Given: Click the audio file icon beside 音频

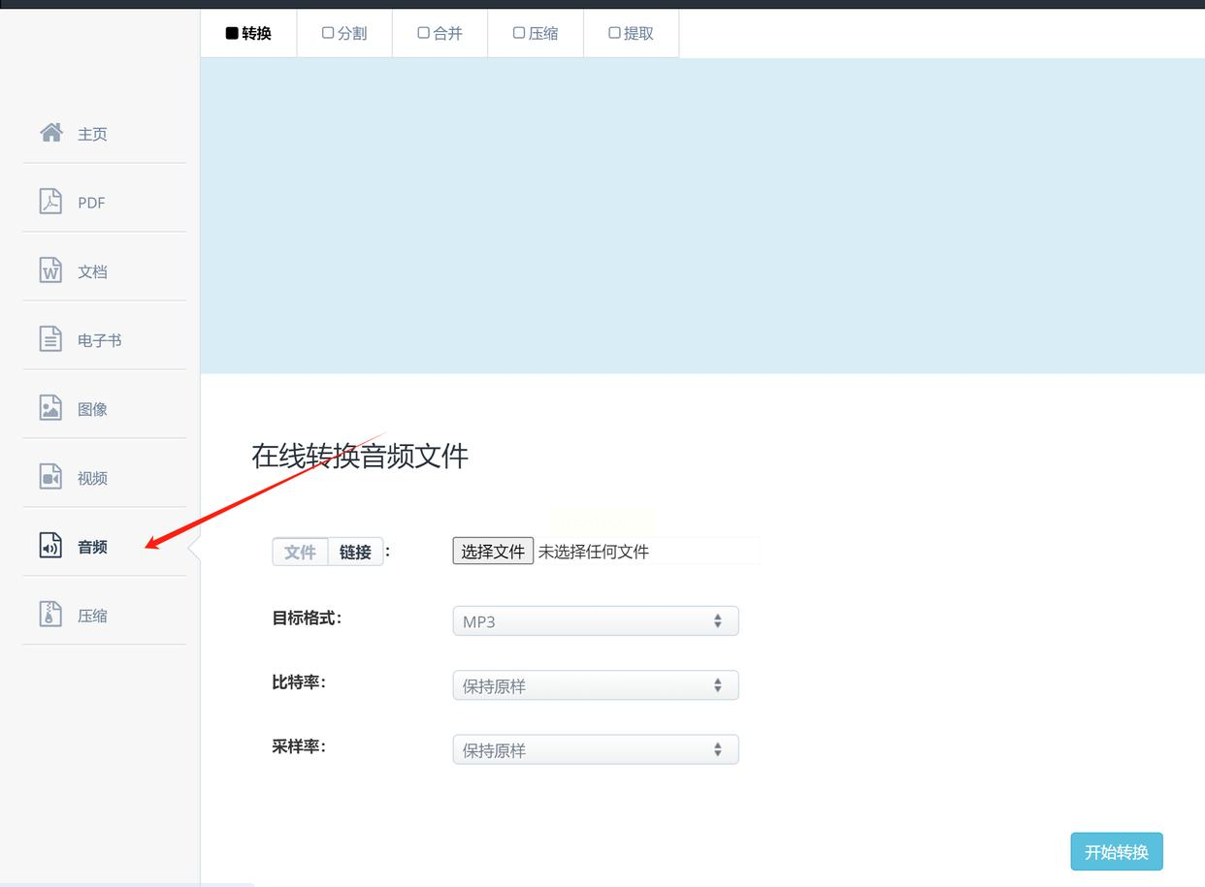Looking at the screenshot, I should [50, 545].
